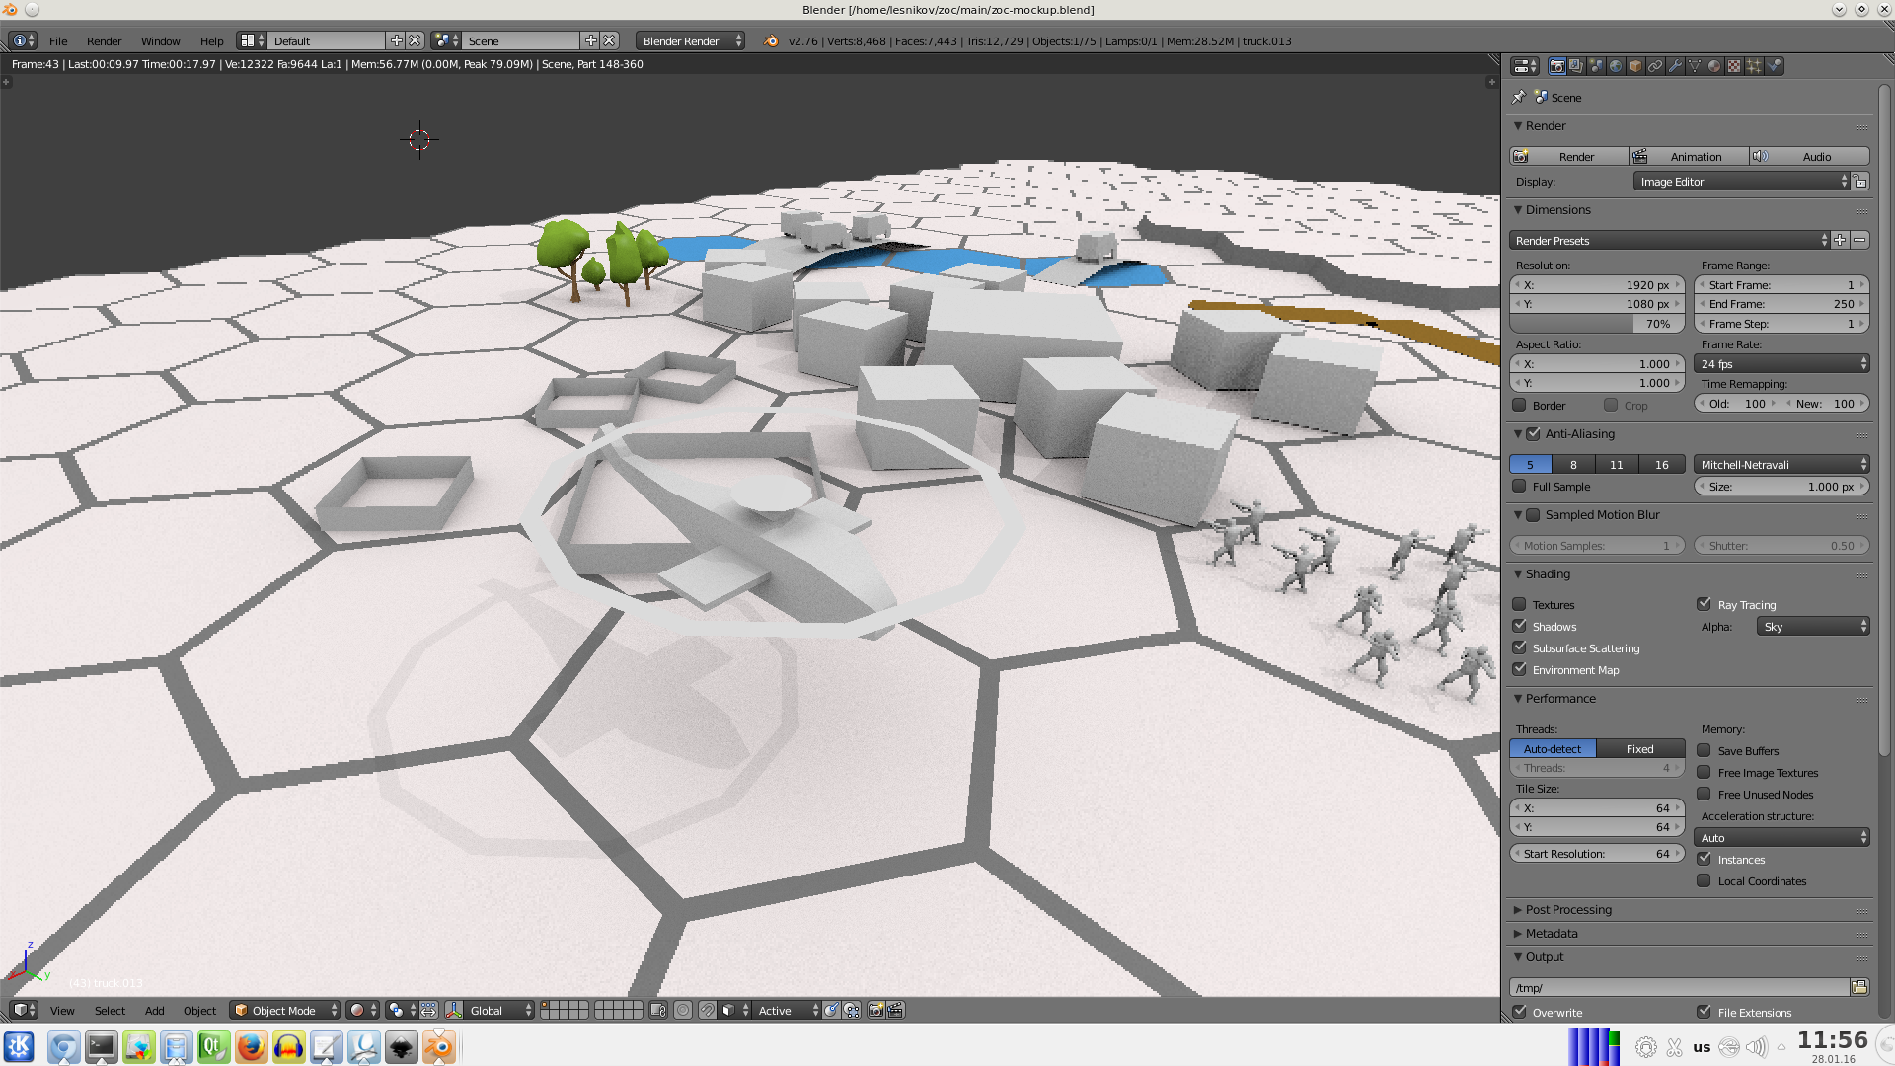The height and width of the screenshot is (1066, 1895).
Task: Select the Fixed threads button
Action: click(1639, 748)
